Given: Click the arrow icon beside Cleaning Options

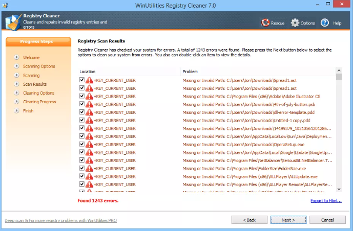Looking at the screenshot, I should [16, 93].
